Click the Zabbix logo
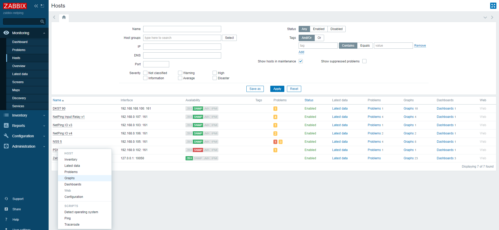Screen dimensions: 499x230 point(15,6)
